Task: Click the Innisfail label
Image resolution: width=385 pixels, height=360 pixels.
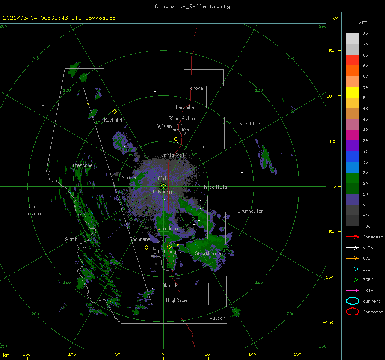Action: coord(173,155)
